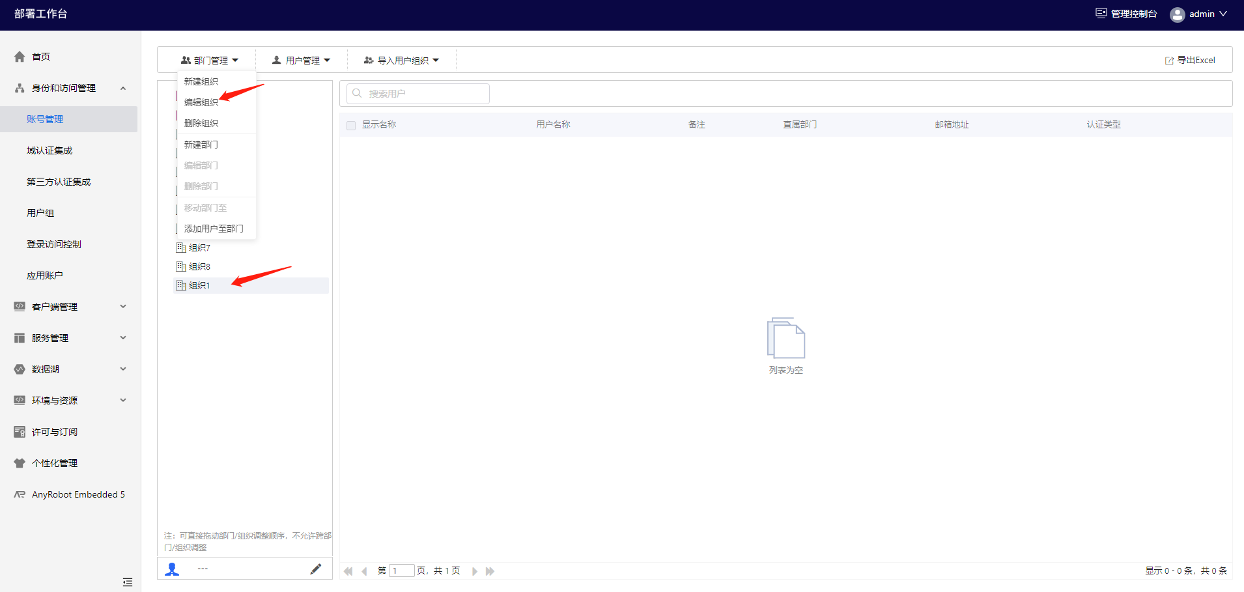
Task: Click the blue user icon in bottom panel
Action: pos(172,569)
